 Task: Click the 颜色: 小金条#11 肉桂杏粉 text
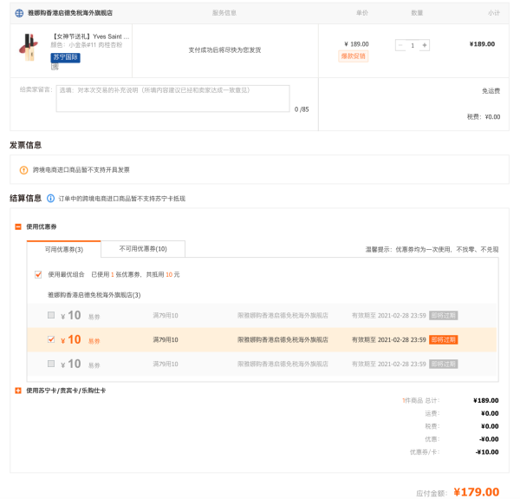point(87,45)
